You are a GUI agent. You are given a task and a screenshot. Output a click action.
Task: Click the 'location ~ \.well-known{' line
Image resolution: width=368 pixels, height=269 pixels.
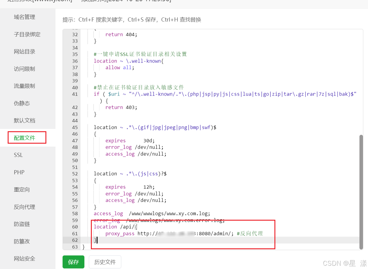tap(129, 61)
